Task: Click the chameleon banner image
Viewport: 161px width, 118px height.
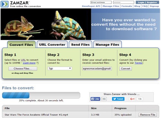Action: pyautogui.click(x=46, y=24)
